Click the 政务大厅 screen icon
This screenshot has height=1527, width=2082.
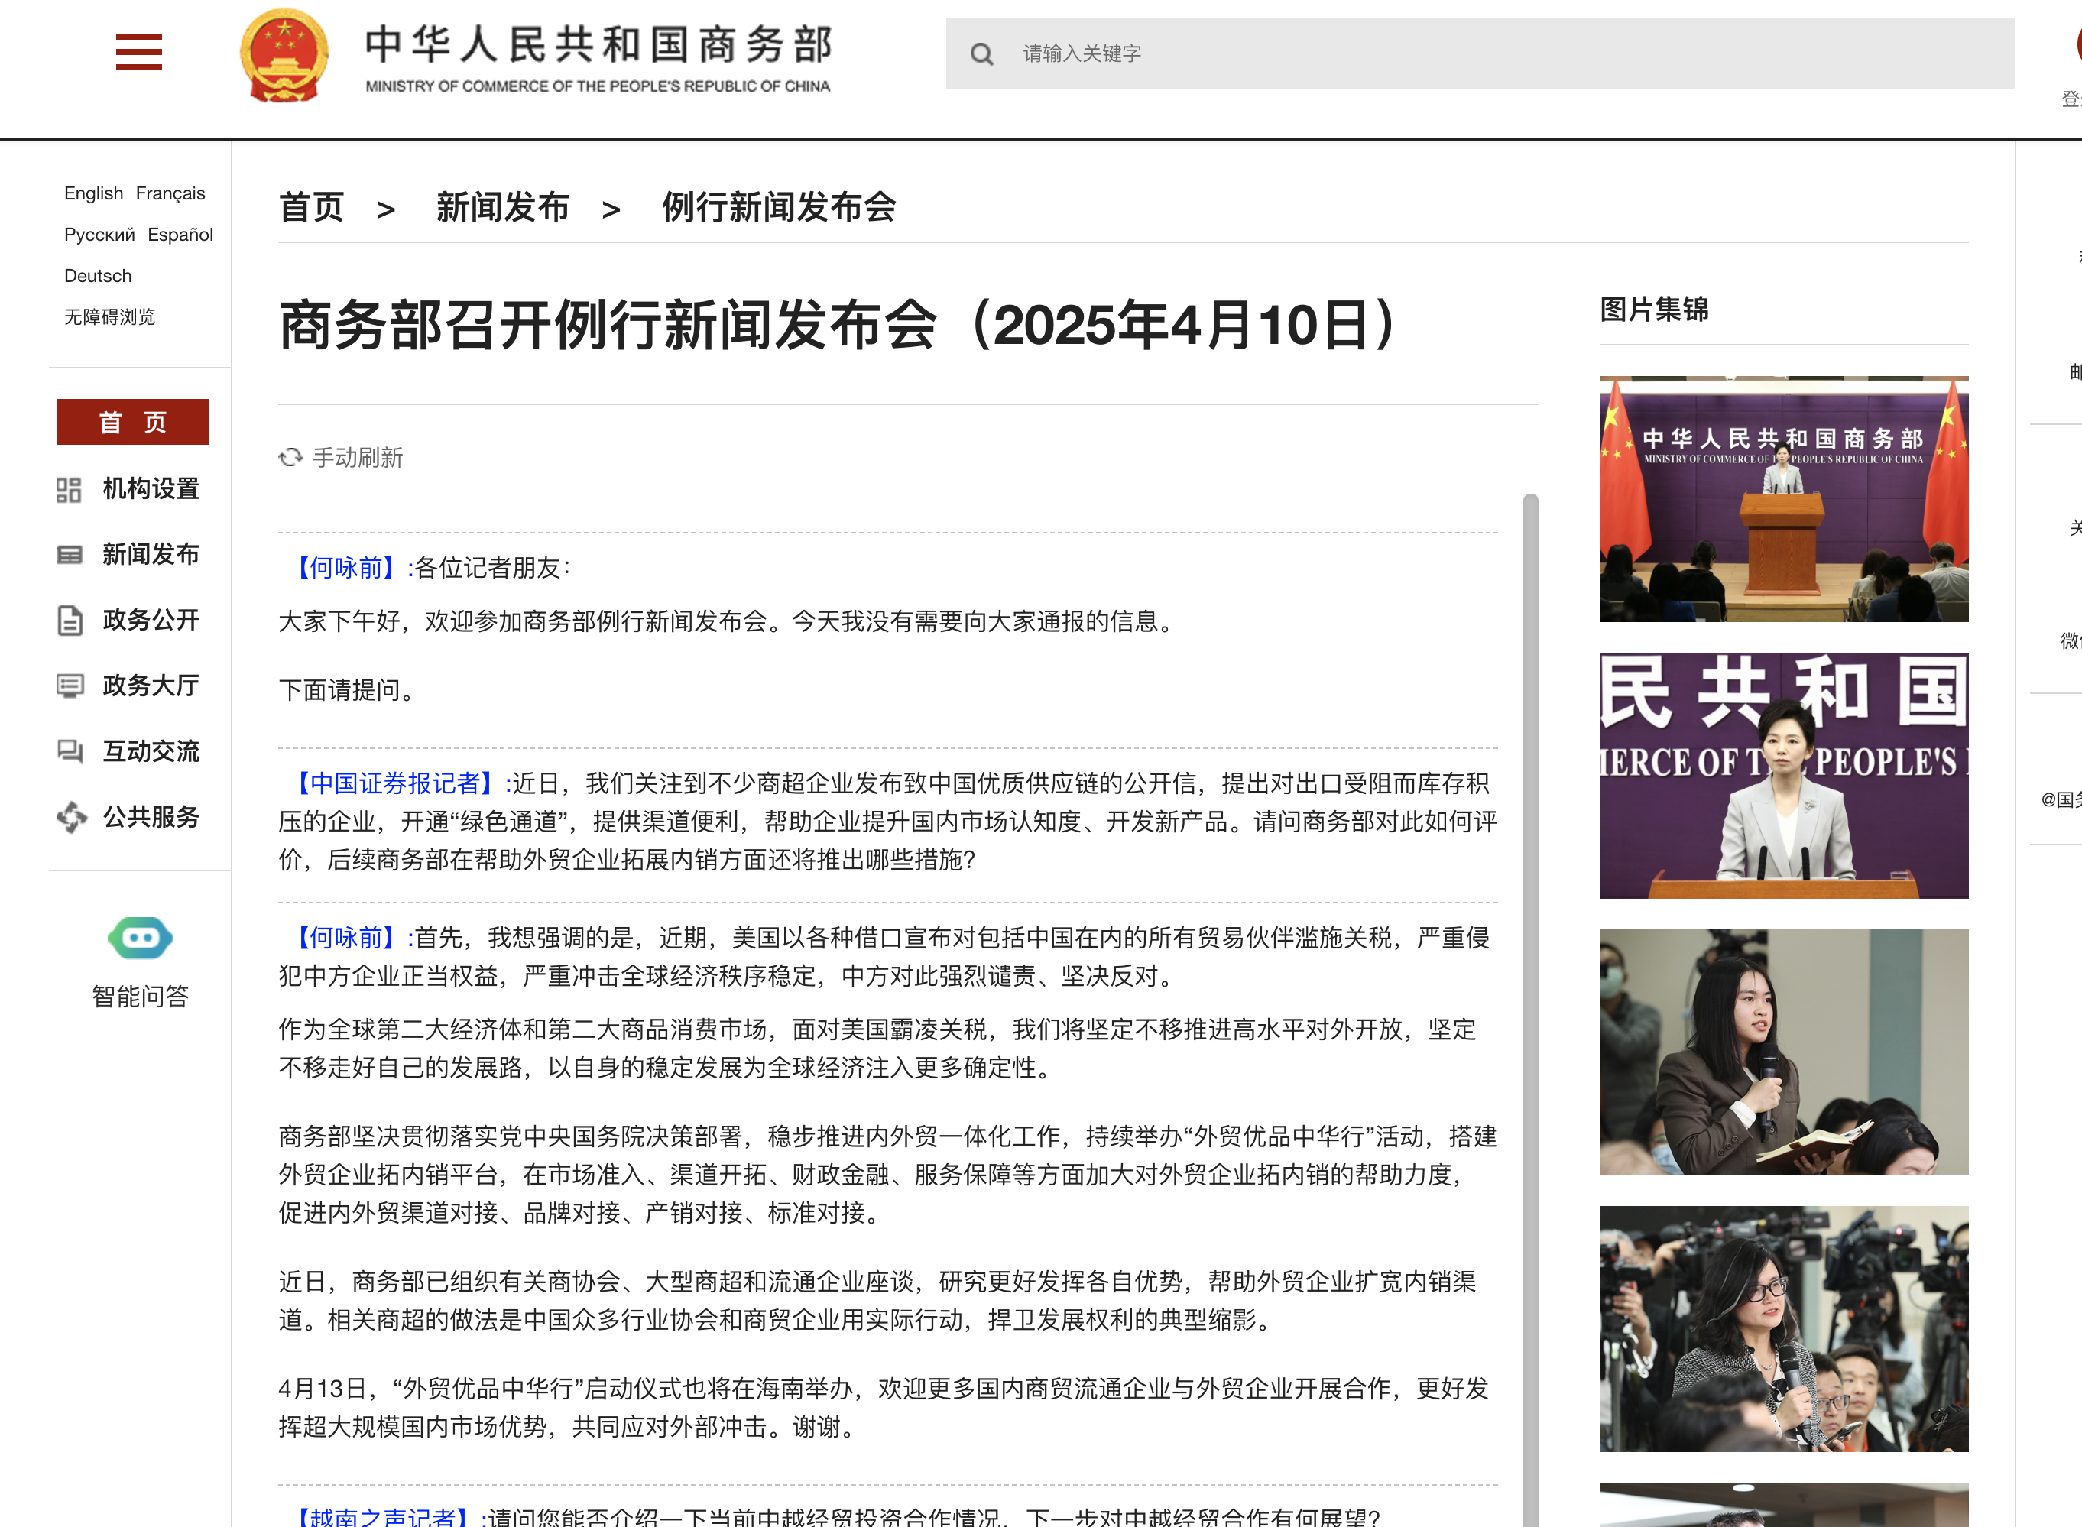(70, 686)
